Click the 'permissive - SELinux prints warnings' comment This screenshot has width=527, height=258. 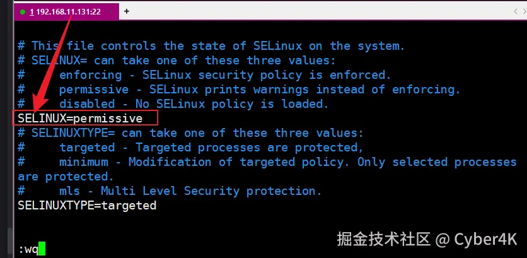tap(260, 90)
